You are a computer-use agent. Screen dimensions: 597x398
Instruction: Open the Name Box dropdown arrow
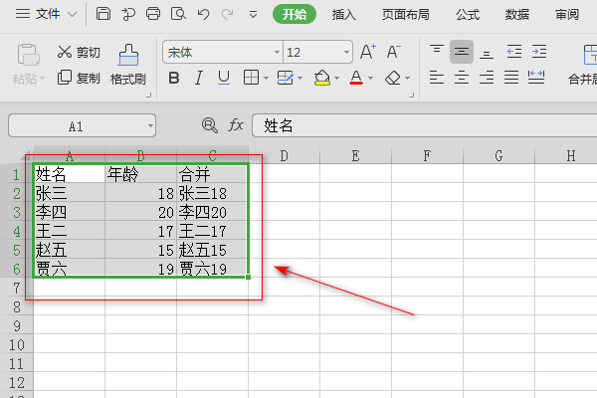[x=151, y=125]
